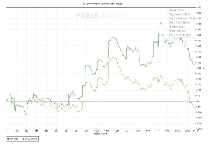This screenshot has height=146, width=212.
Task: Click the My C All-In Adj: -$49.99 value
Action: click(183, 18)
